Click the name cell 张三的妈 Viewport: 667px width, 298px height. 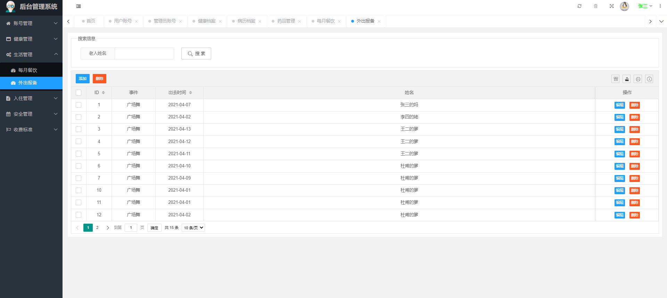click(x=409, y=105)
